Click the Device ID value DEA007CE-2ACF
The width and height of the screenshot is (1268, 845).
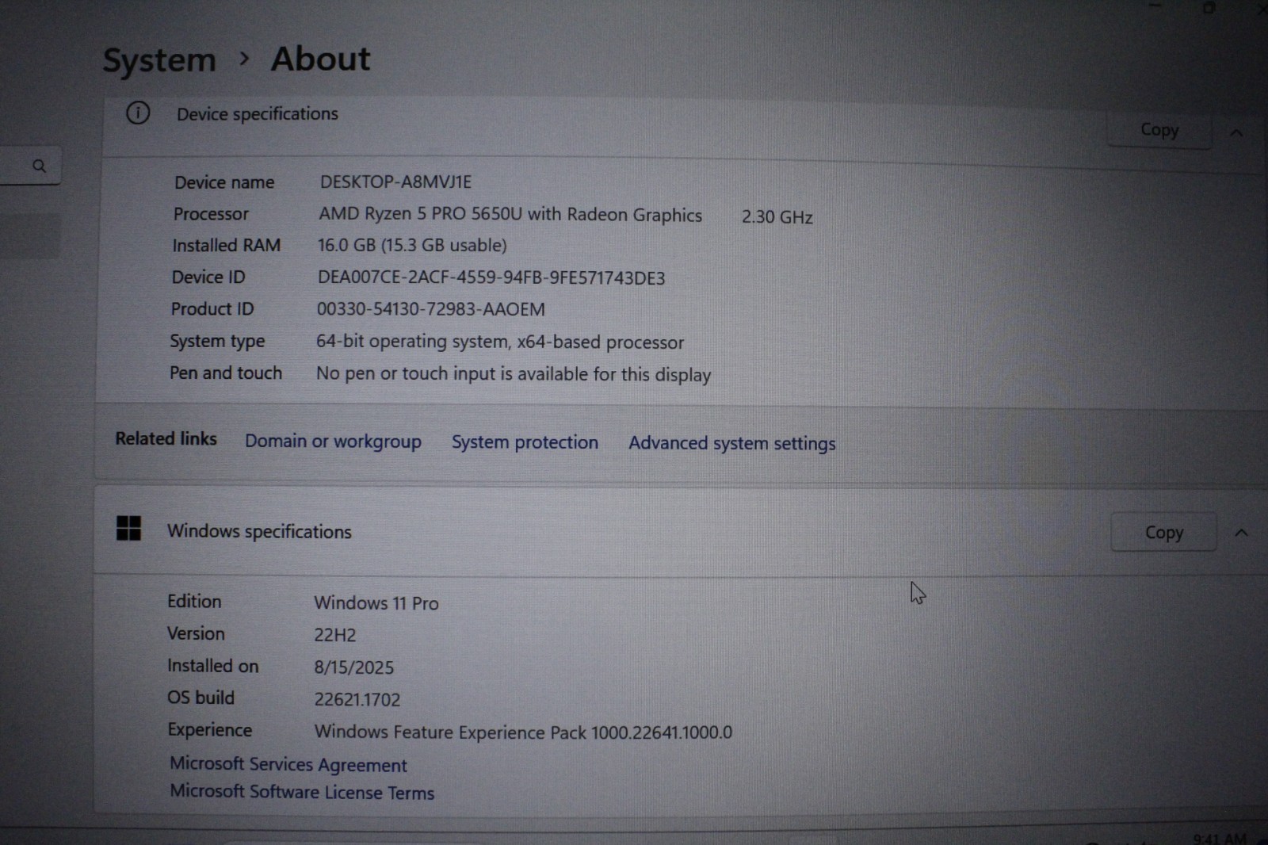[x=491, y=277]
